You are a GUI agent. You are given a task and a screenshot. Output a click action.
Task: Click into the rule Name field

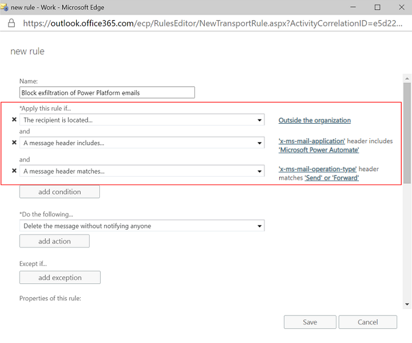(x=107, y=93)
